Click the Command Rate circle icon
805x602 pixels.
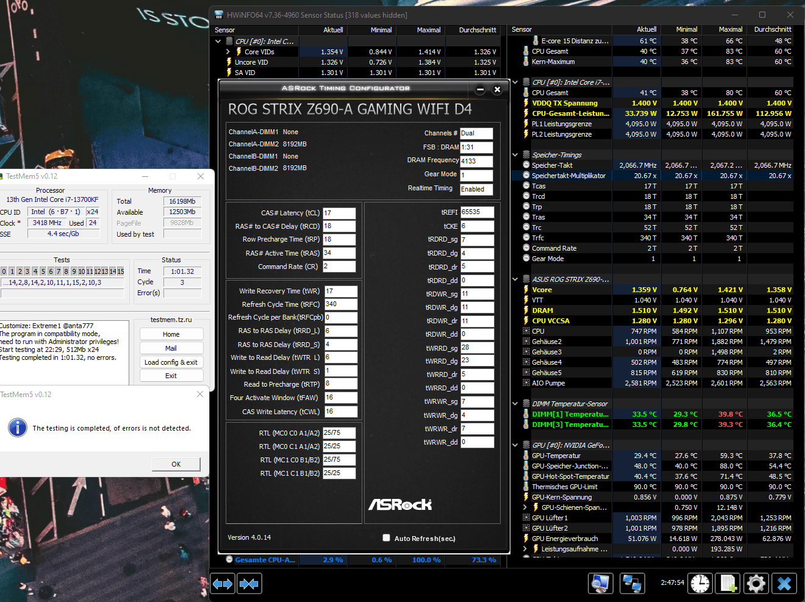pos(526,248)
